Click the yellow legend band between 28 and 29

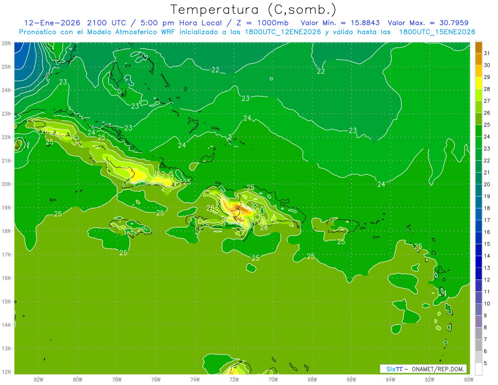[x=478, y=83]
